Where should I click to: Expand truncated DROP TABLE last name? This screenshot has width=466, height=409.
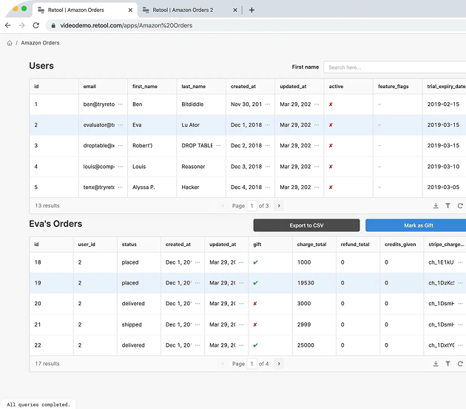coord(218,145)
